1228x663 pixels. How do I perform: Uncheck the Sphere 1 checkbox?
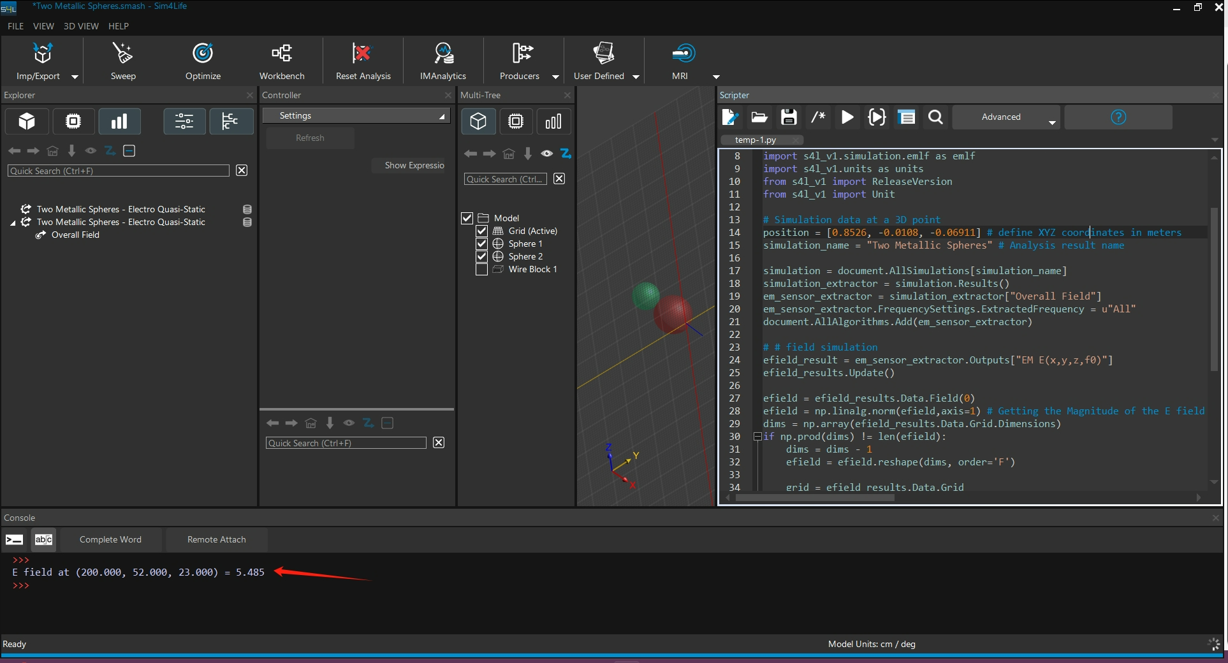(x=482, y=244)
